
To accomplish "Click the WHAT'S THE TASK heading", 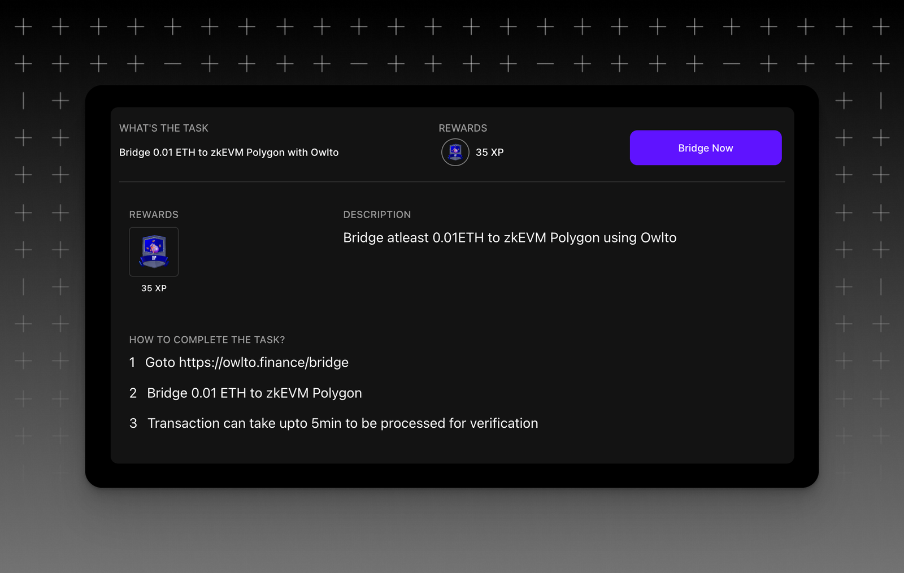I will 164,128.
